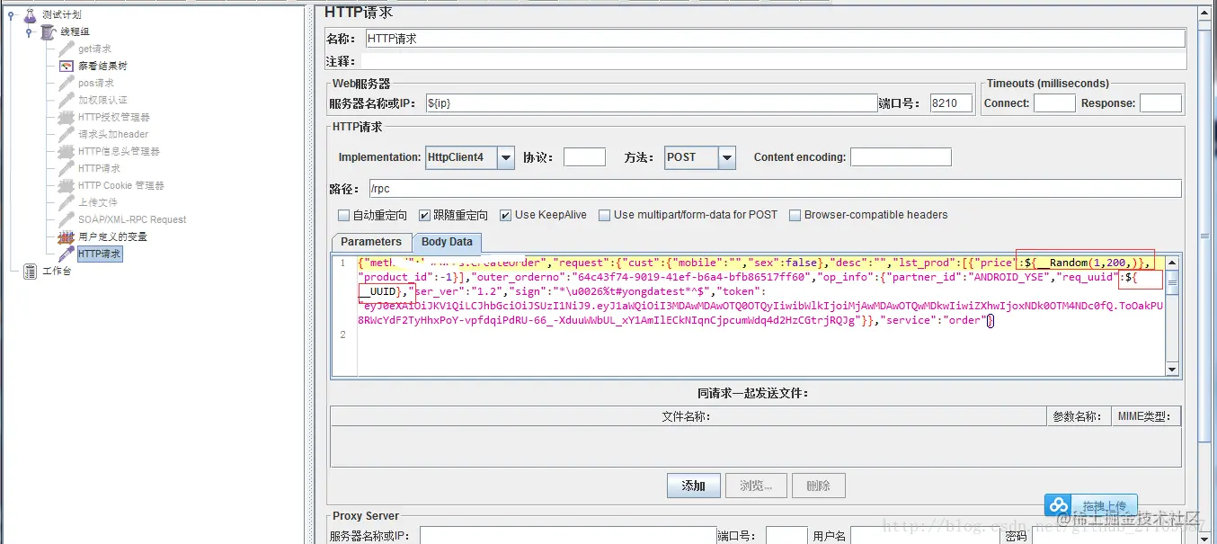
Task: Click the 注释 comment field
Action: 773,61
